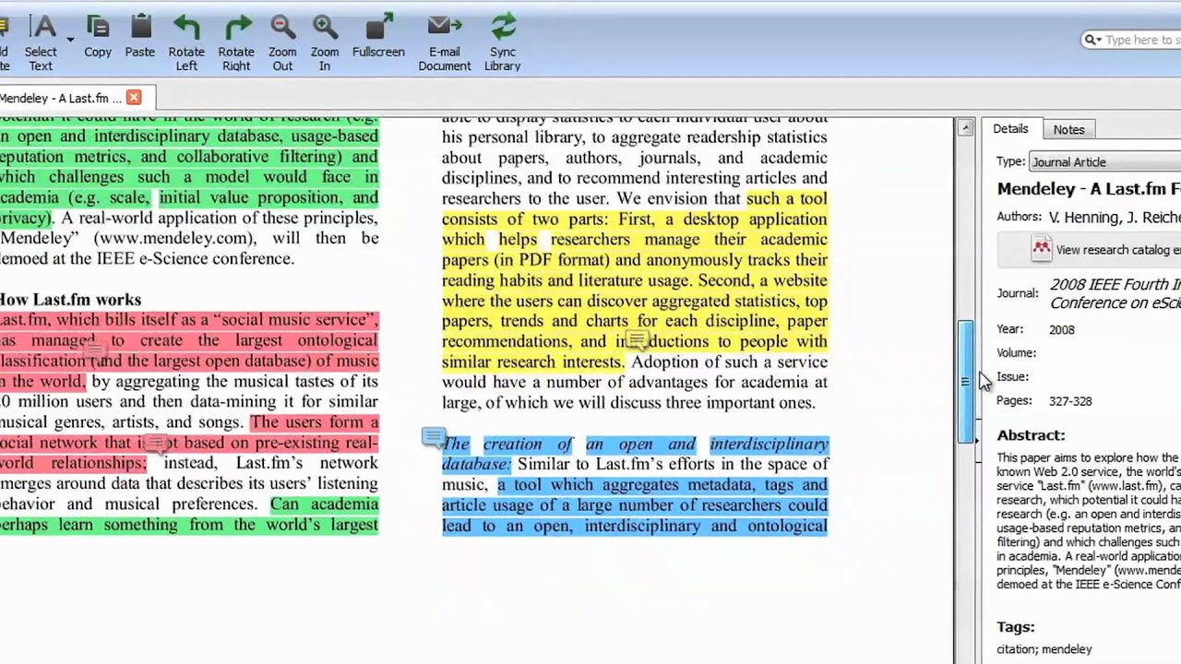Close the Mendeley - A Last.fm tab

coord(134,97)
